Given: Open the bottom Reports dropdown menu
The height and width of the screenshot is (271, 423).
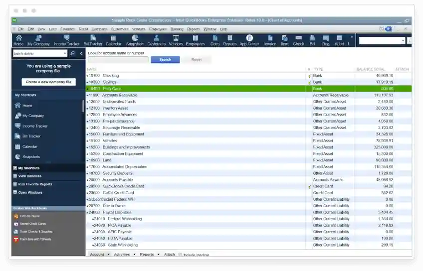Looking at the screenshot, I should click(x=150, y=254).
